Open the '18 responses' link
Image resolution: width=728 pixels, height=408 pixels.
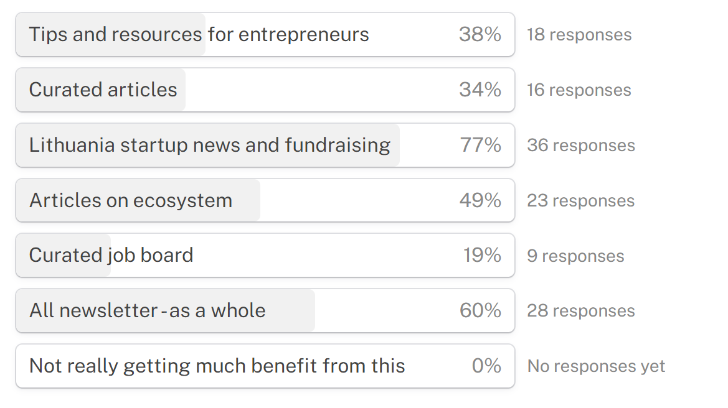[x=579, y=35]
